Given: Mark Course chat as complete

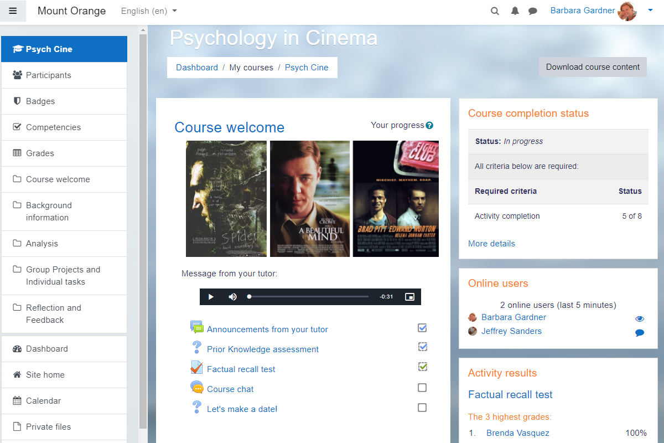Looking at the screenshot, I should [422, 388].
